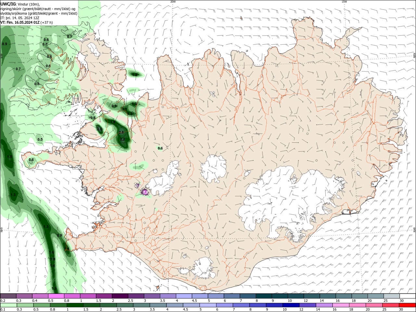416x312 pixels.
Task: Click the 2.6 precipitation value on the map
Action: pyautogui.click(x=121, y=132)
